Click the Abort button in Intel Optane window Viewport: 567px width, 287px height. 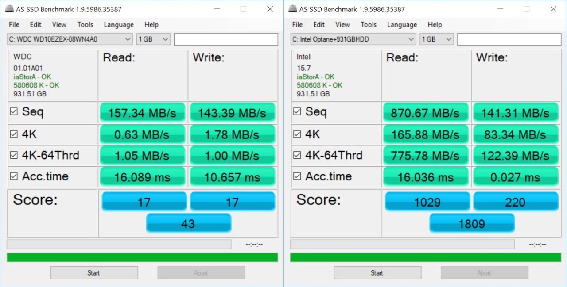pos(484,273)
